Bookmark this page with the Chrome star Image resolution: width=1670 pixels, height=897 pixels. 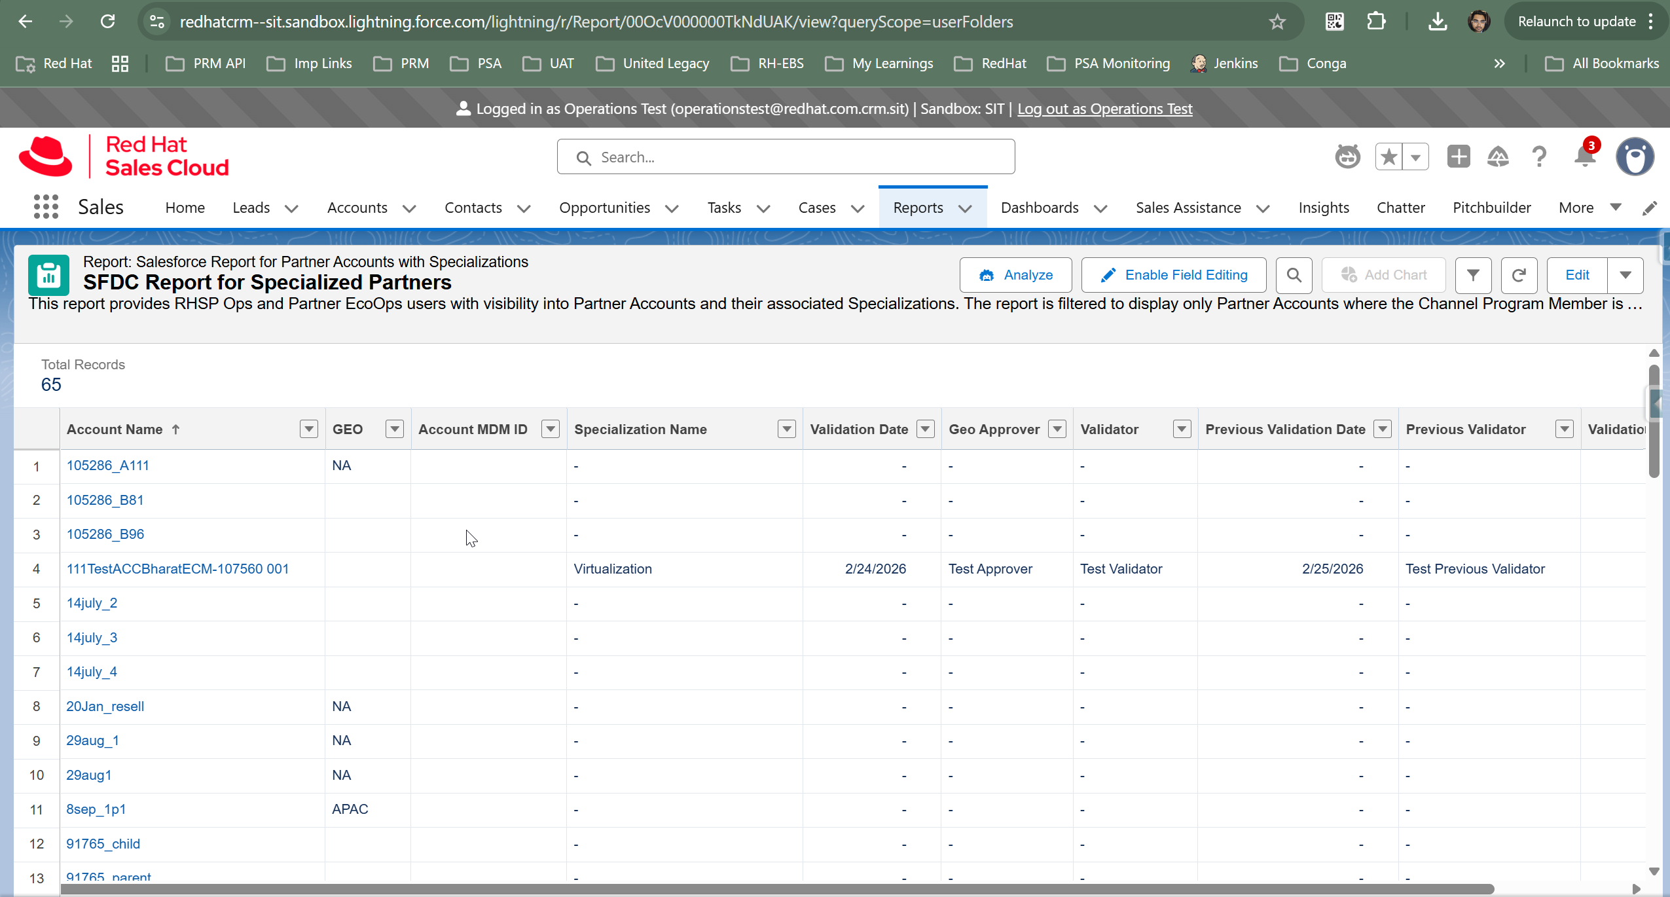pyautogui.click(x=1277, y=22)
